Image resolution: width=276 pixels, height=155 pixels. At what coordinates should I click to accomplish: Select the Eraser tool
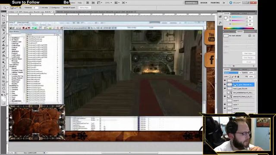tap(3, 52)
